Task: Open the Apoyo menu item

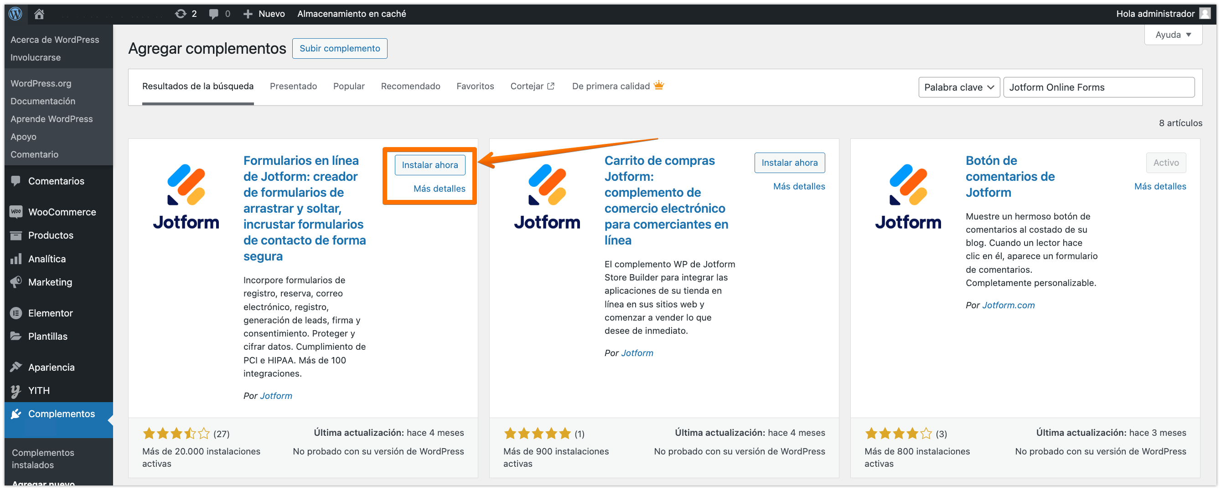Action: pyautogui.click(x=23, y=136)
